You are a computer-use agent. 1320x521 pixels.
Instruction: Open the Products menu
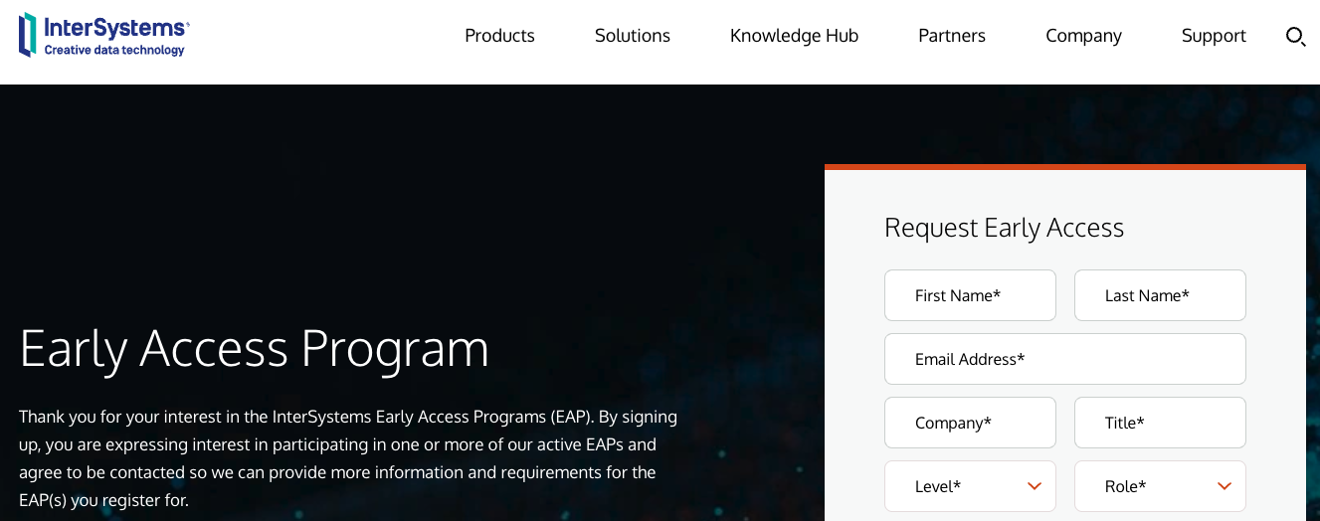[499, 36]
